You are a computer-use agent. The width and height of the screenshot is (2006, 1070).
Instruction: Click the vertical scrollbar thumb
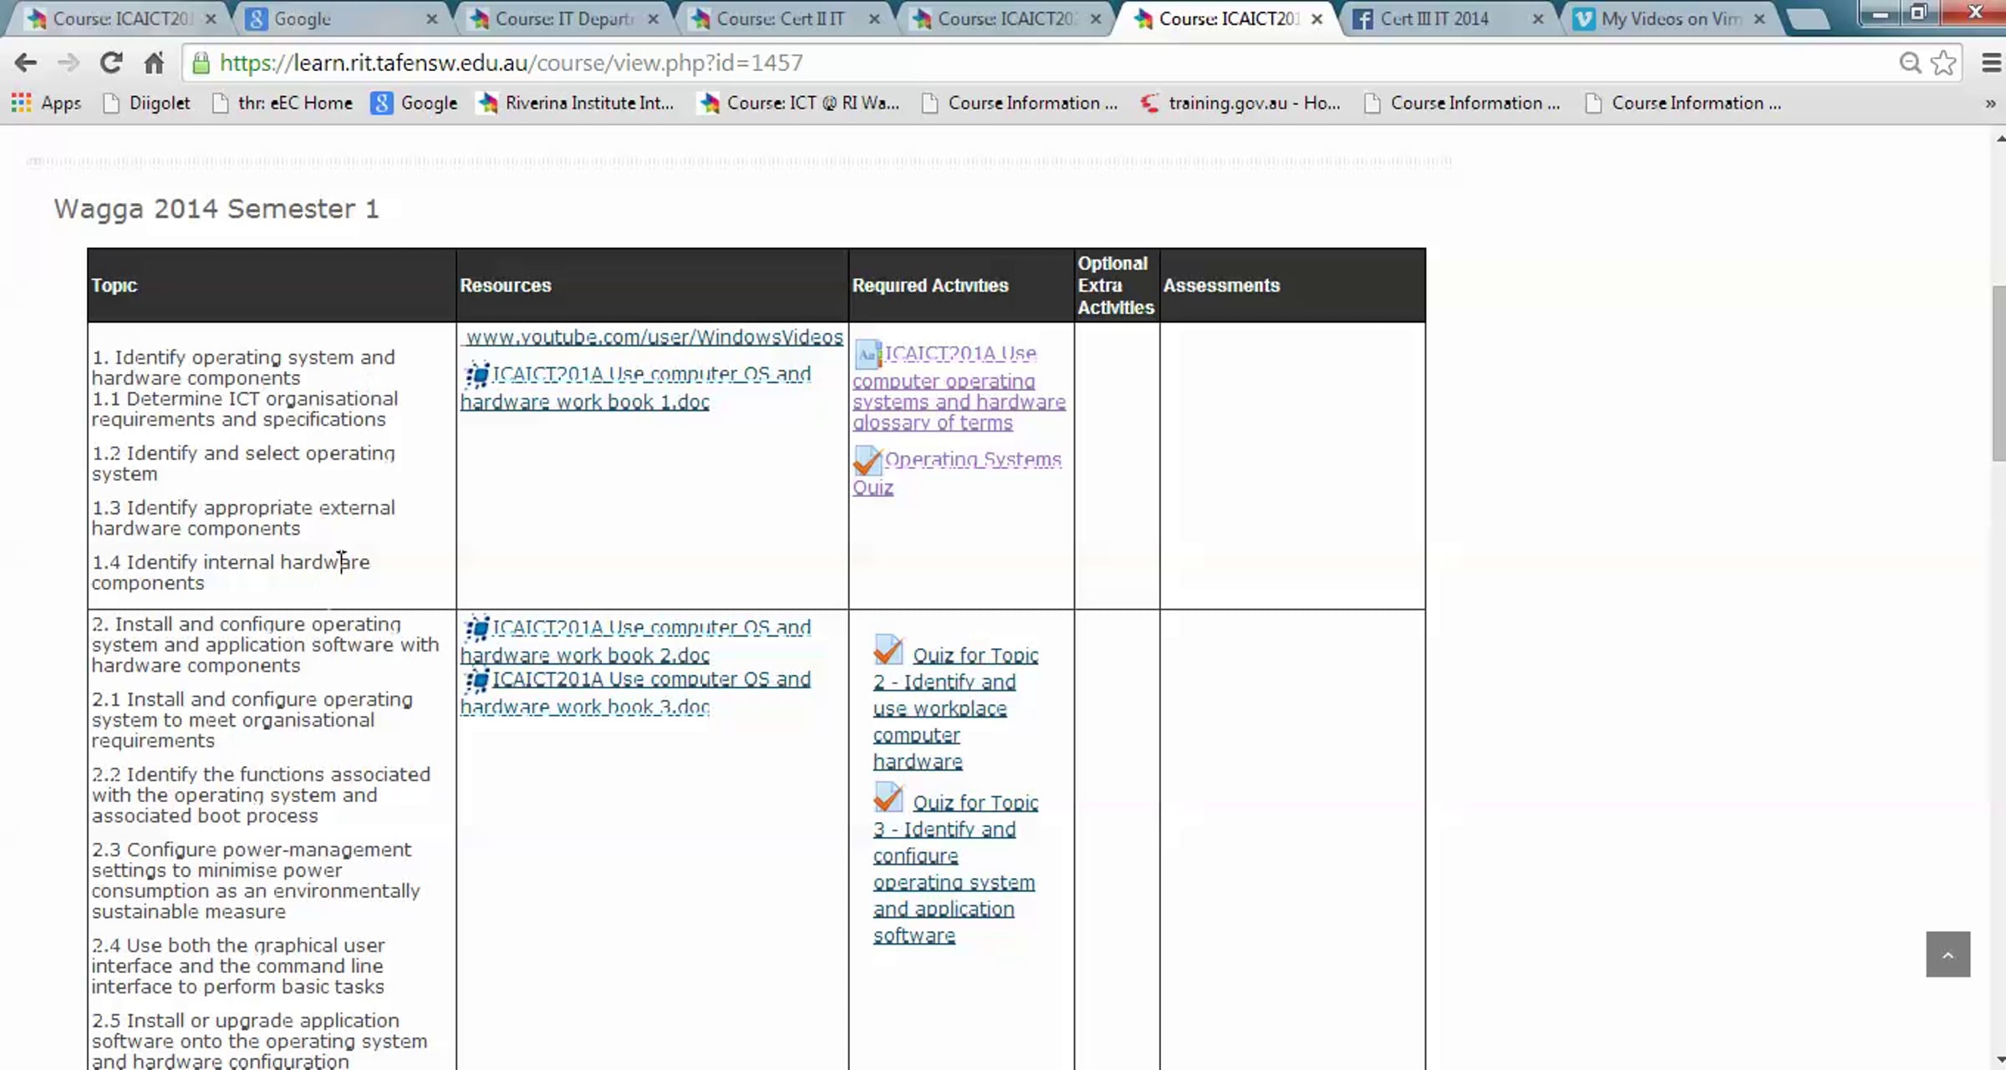(1998, 373)
